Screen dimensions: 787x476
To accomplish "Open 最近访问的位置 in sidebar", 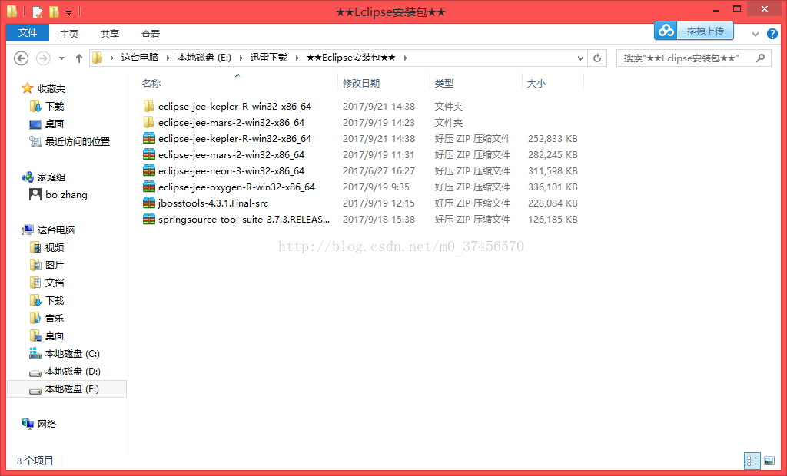I will point(78,141).
